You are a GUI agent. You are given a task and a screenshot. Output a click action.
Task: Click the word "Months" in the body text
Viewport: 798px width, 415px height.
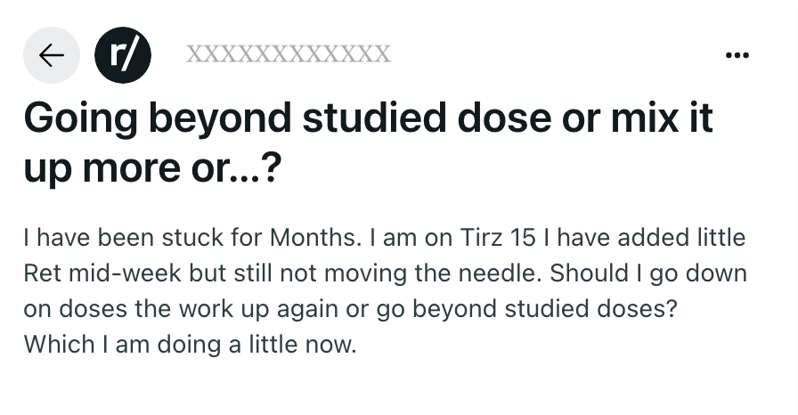pyautogui.click(x=314, y=238)
